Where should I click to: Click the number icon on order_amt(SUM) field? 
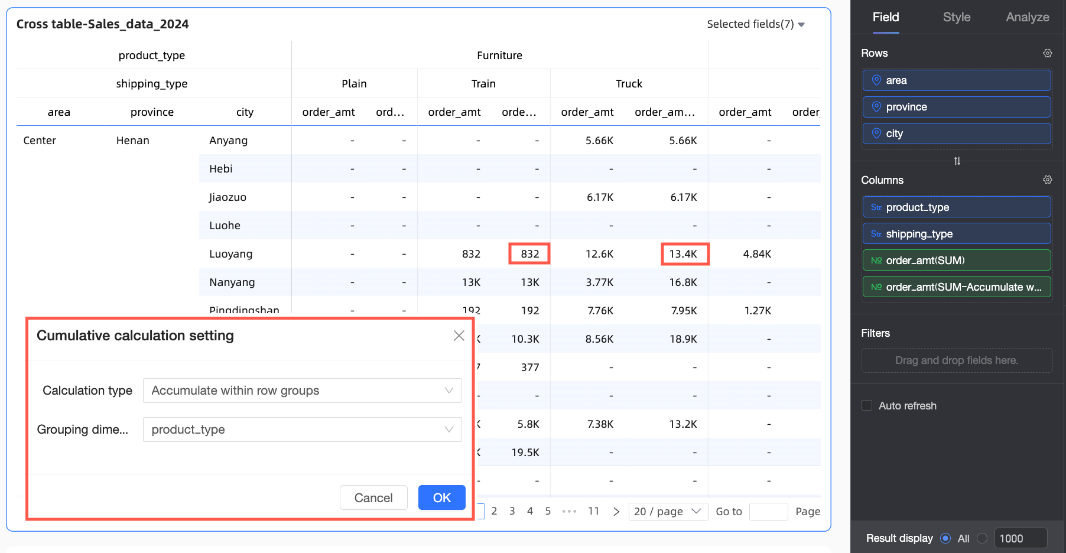click(876, 261)
